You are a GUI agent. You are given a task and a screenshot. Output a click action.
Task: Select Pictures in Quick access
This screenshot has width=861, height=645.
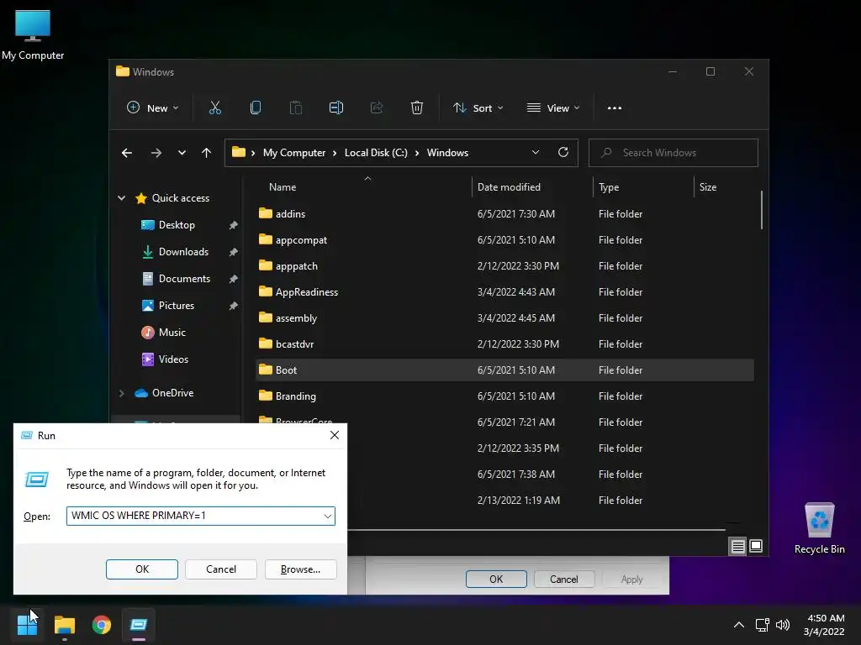pos(177,306)
